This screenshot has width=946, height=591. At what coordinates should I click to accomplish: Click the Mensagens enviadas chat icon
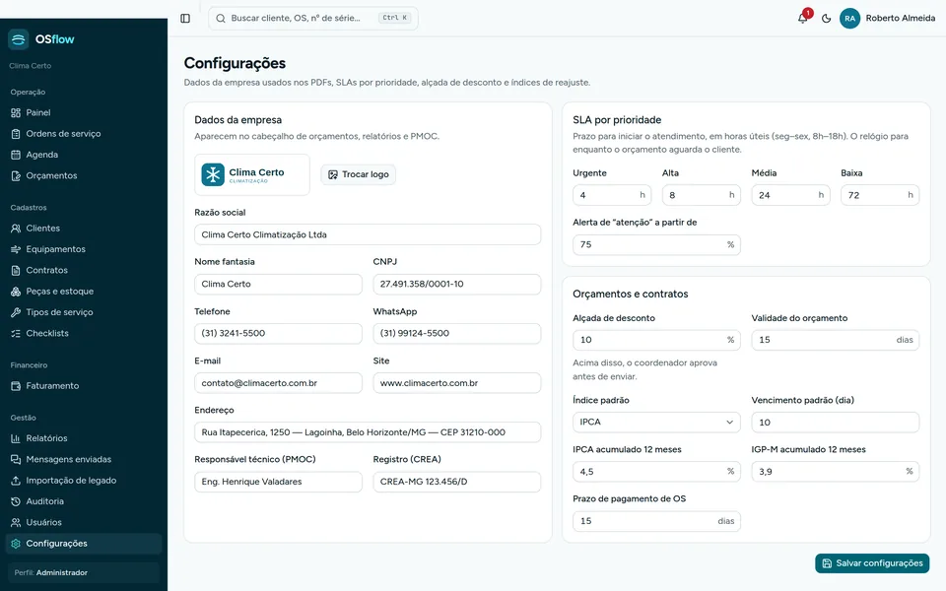tap(16, 460)
